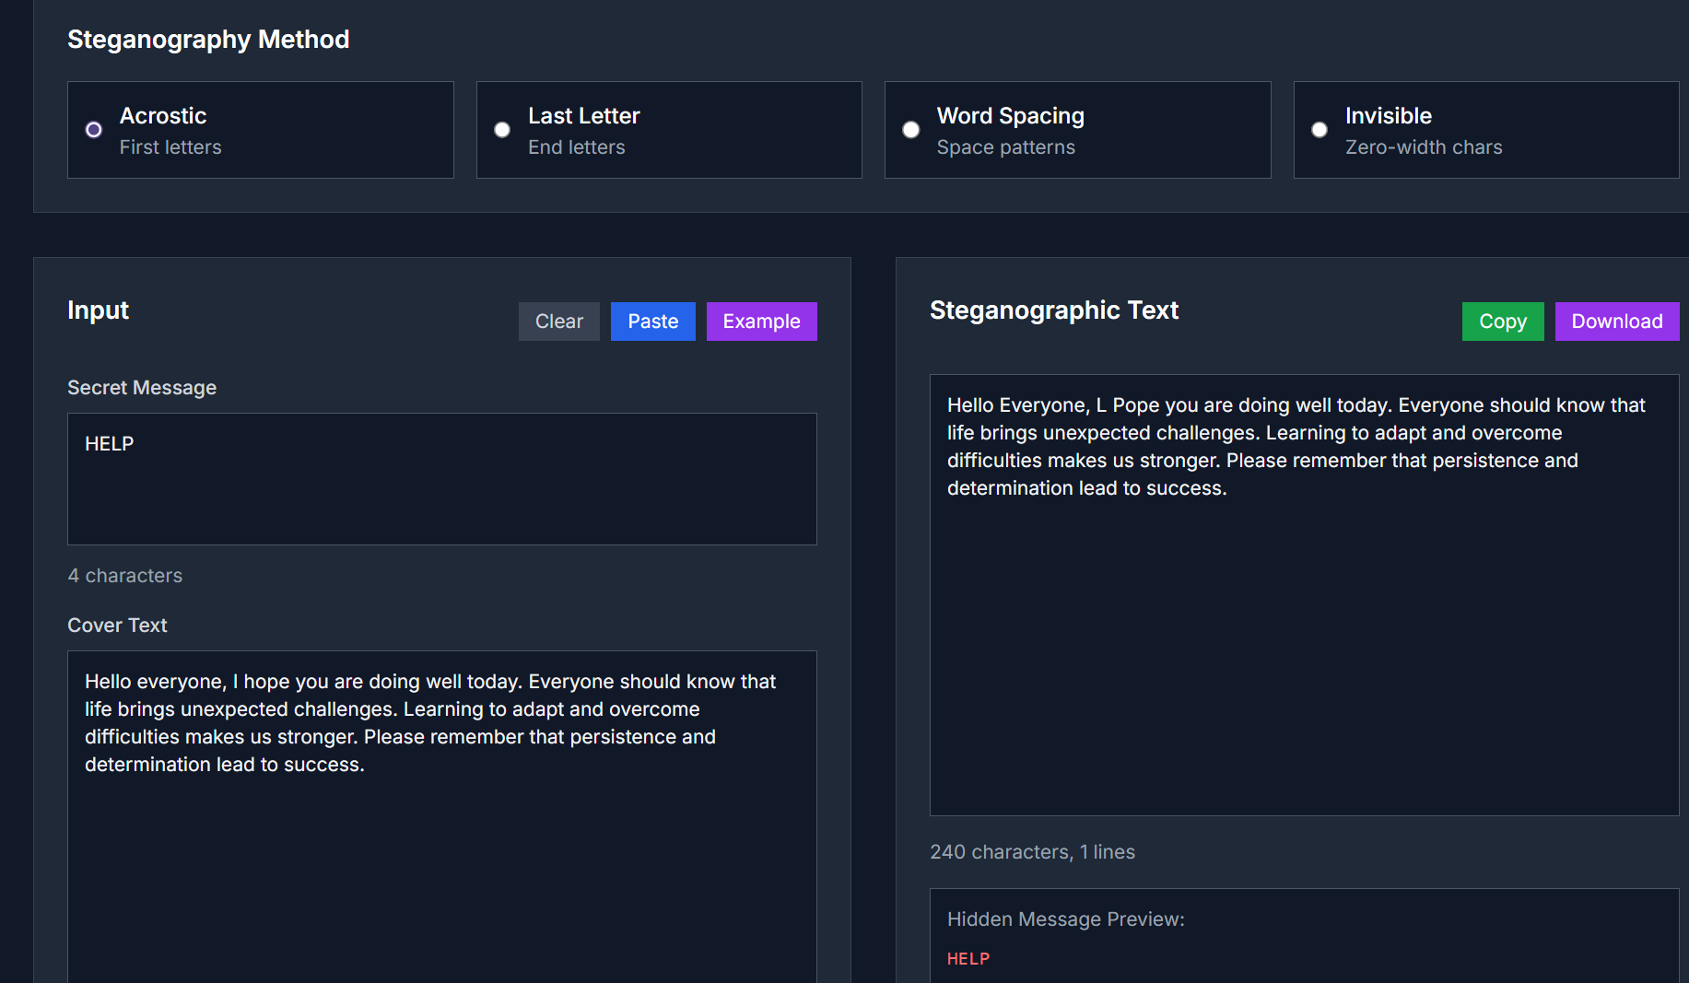
Task: Click the Invisible method card
Action: 1485,130
